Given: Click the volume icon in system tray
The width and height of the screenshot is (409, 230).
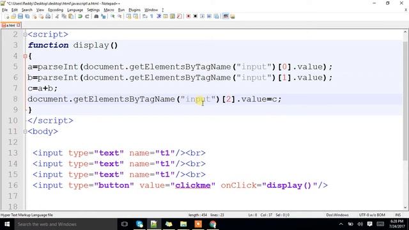Looking at the screenshot, I should [x=360, y=224].
